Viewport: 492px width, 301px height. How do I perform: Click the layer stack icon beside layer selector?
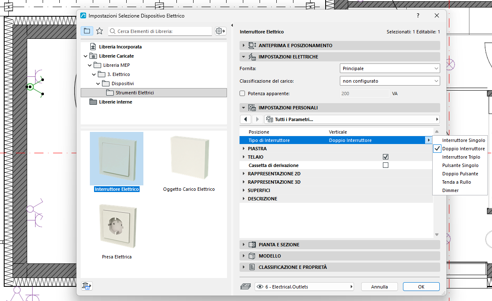pyautogui.click(x=246, y=286)
